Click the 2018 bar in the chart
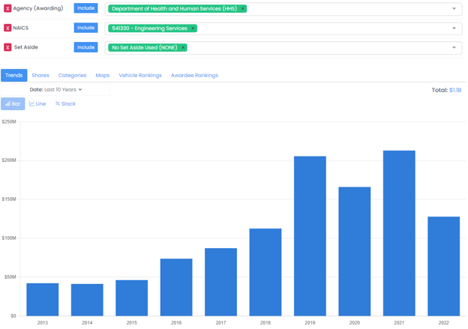 coord(265,272)
